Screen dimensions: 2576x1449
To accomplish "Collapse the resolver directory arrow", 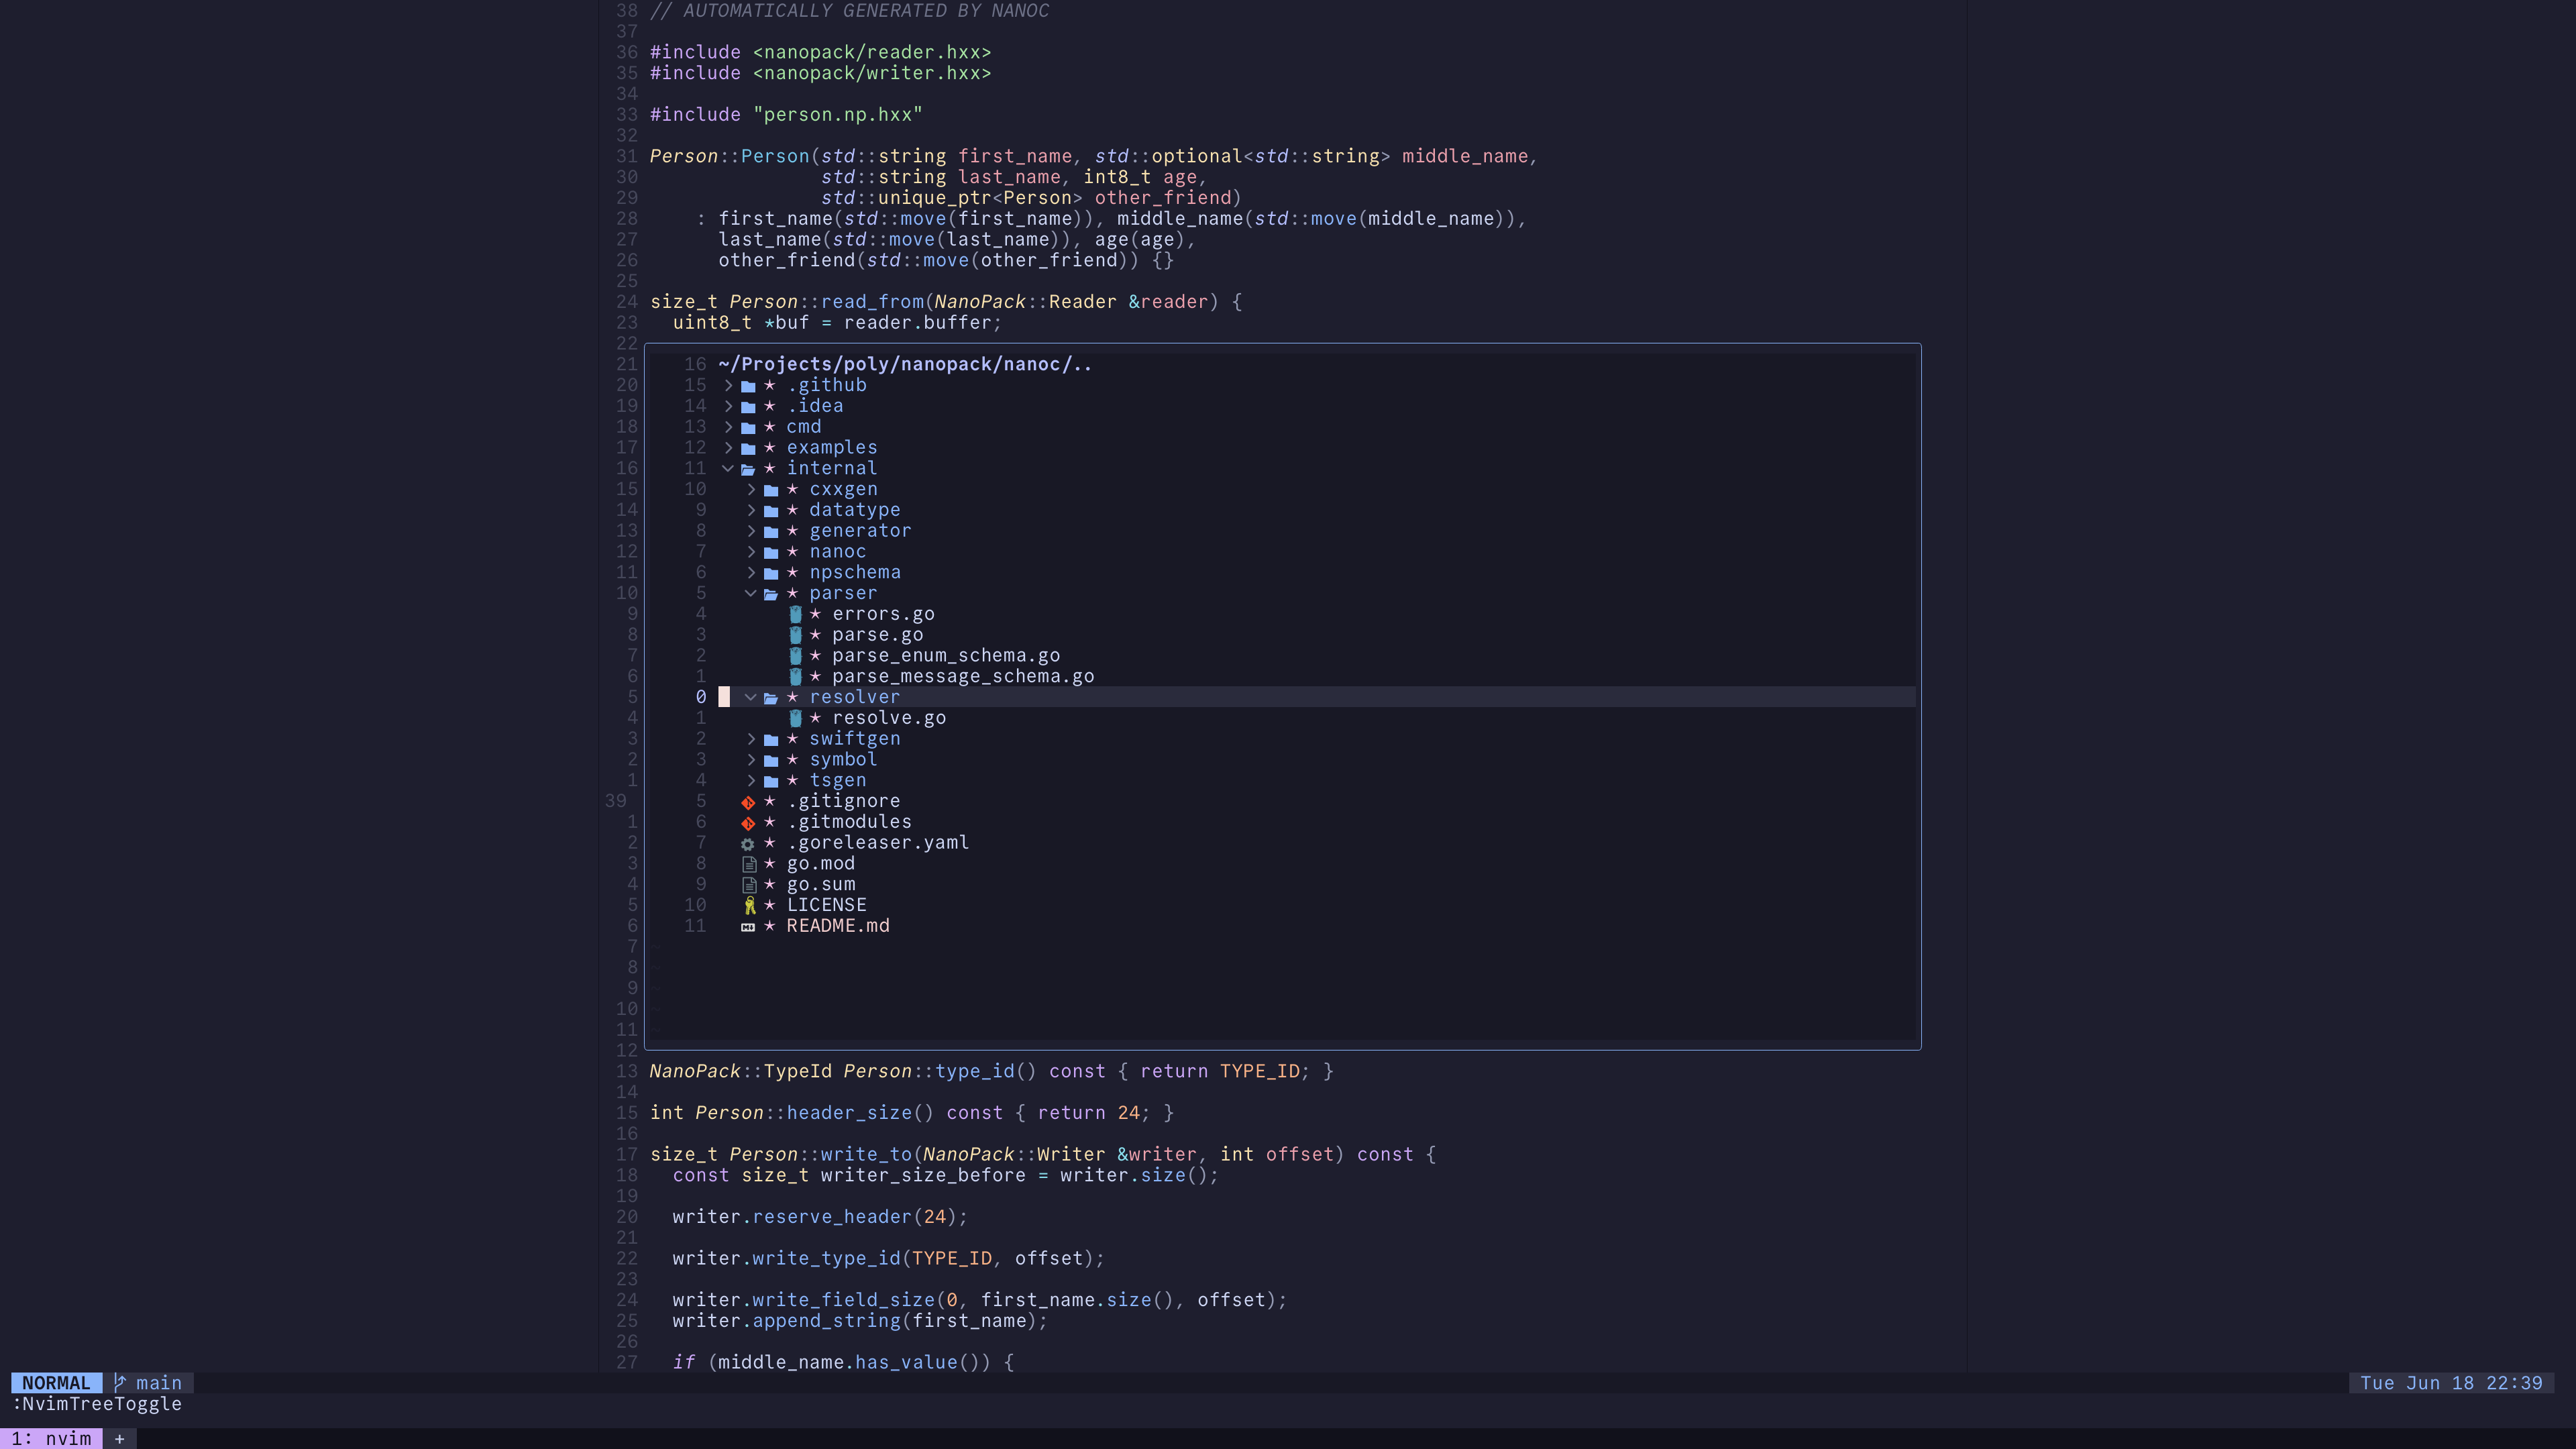I will 751,697.
